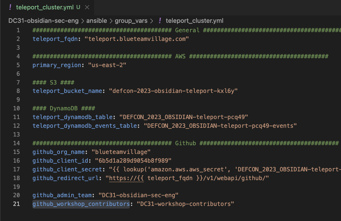Expand chevron after group_vars breadcrumb
Image resolution: width=341 pixels, height=221 pixels.
[152, 21]
